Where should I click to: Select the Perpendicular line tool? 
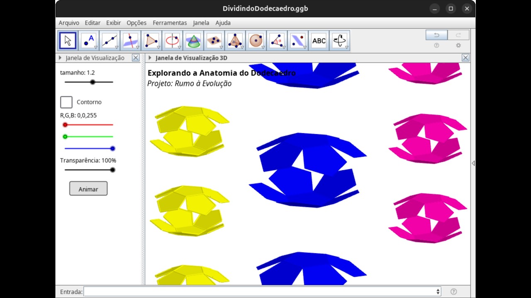[x=130, y=41]
